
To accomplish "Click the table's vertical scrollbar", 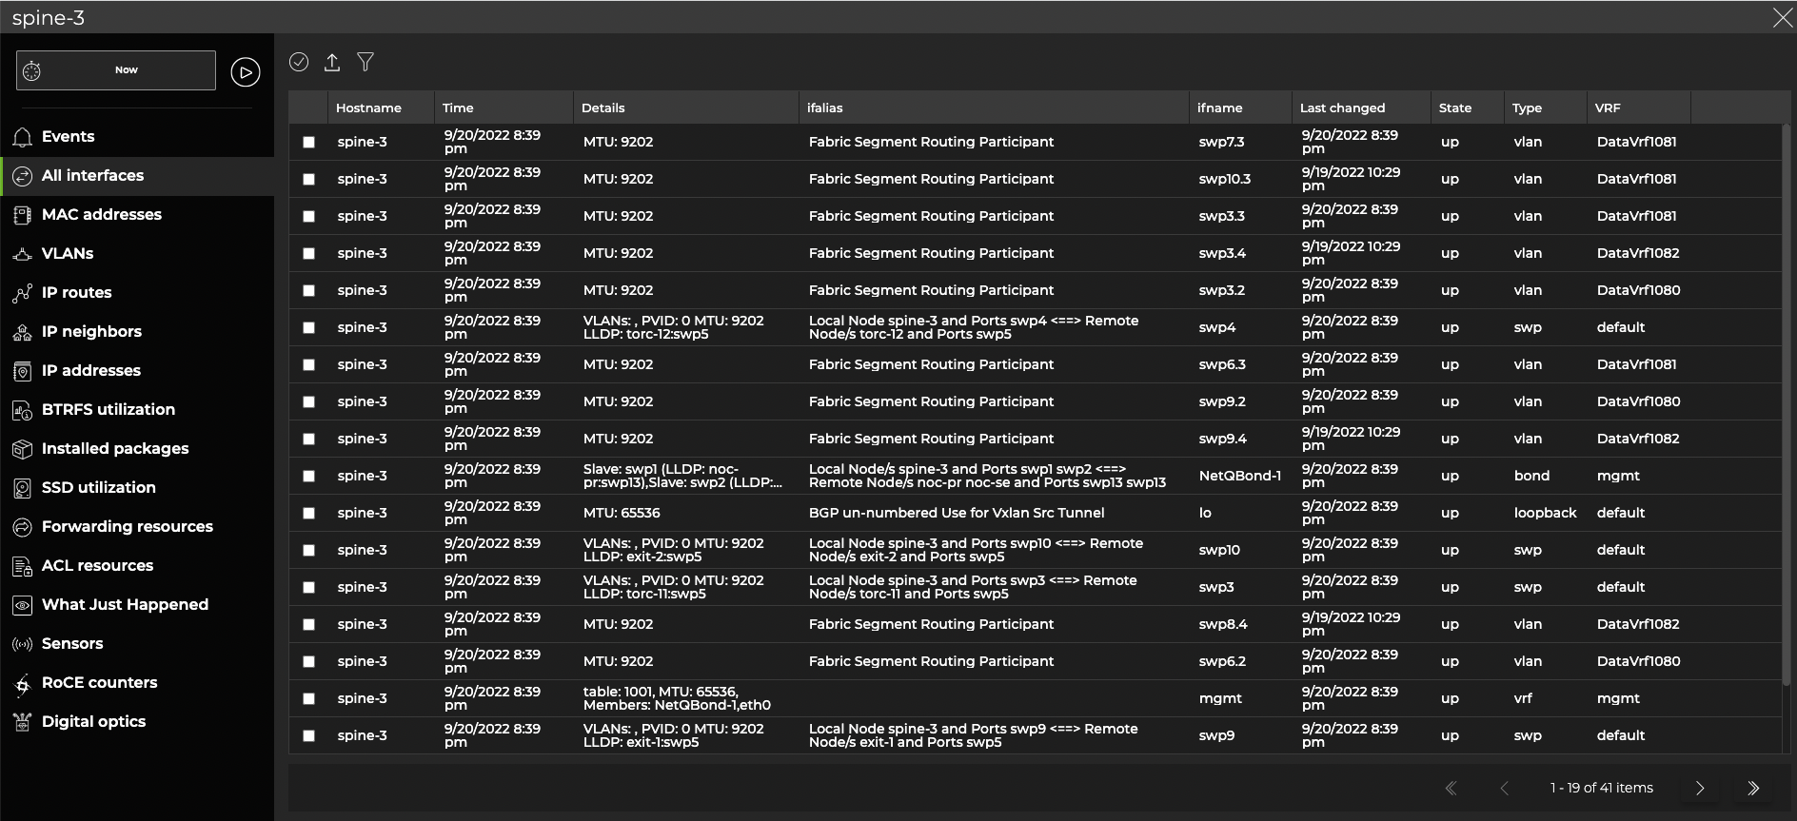I will coord(1786,400).
